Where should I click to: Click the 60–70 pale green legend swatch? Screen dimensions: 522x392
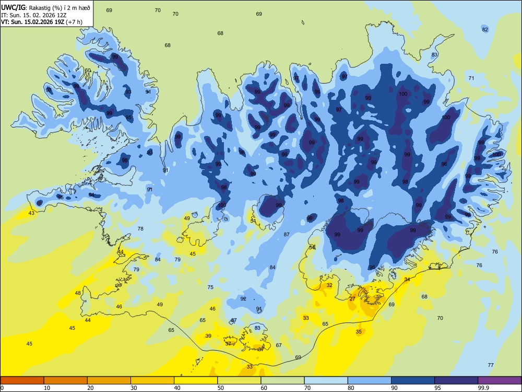pos(282,381)
